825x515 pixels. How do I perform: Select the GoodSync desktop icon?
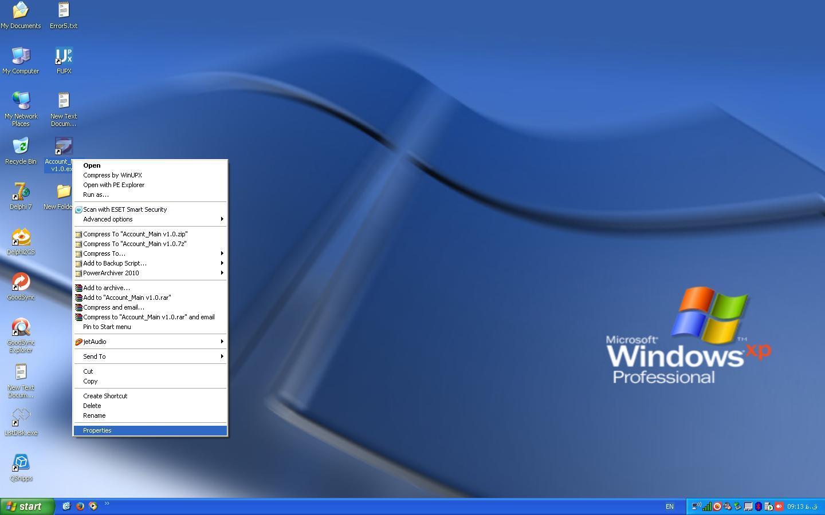point(21,283)
